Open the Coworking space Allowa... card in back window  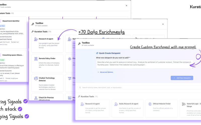(13, 66)
